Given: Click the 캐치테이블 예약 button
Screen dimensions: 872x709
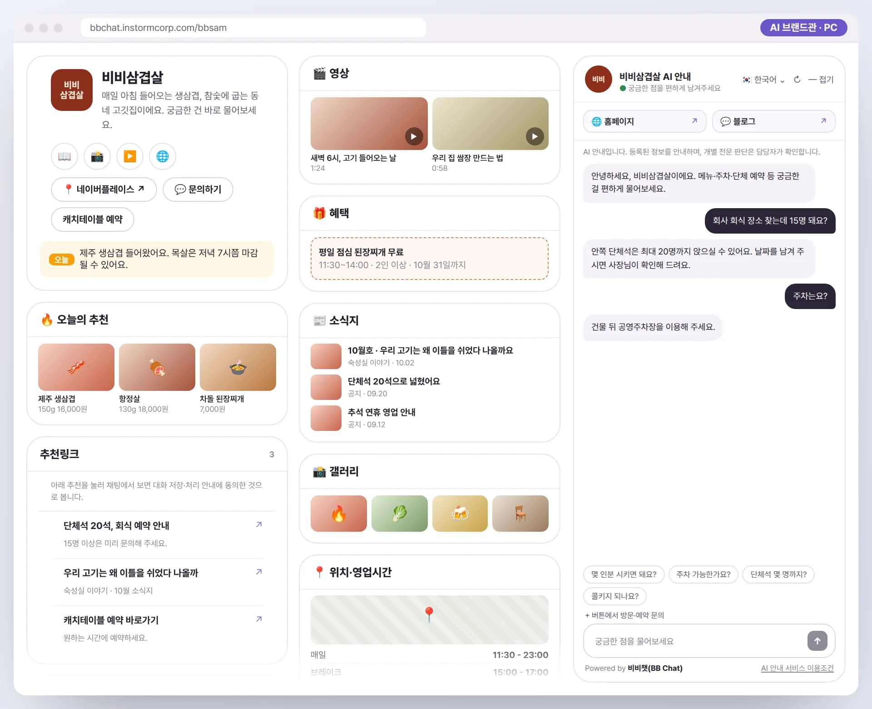Looking at the screenshot, I should 93,220.
